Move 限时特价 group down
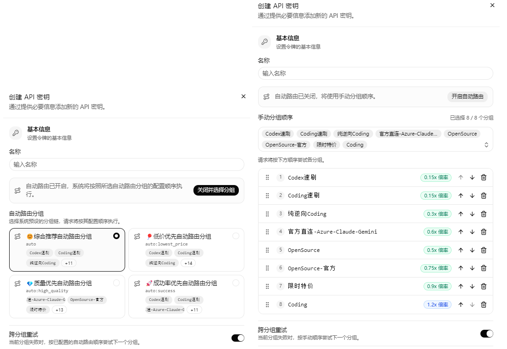507x349 pixels. (x=472, y=286)
